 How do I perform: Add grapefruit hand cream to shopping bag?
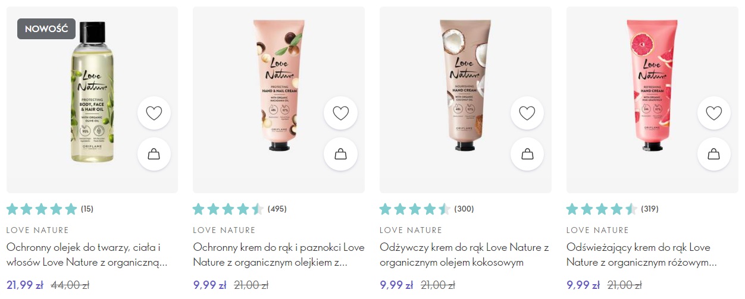click(x=713, y=155)
